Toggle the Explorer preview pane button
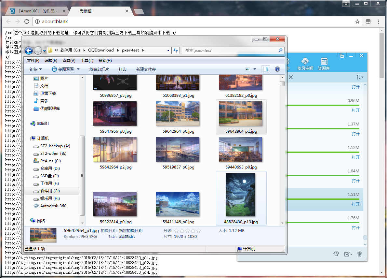Image resolution: width=387 pixels, height=278 pixels. pos(266,69)
